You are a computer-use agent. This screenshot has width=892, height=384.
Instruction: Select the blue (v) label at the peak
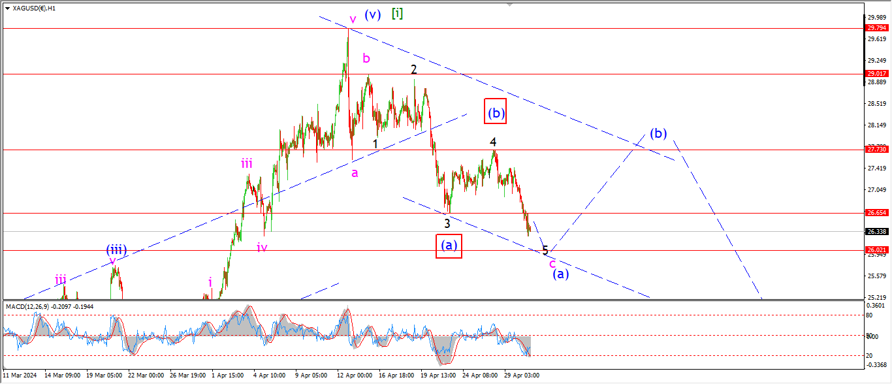pos(372,14)
